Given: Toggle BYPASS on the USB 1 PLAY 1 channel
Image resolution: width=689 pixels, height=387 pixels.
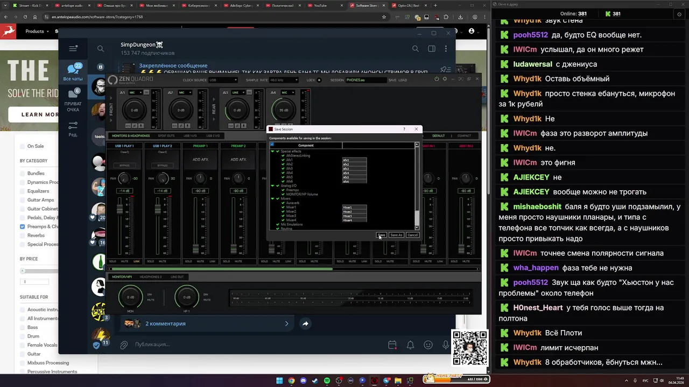Looking at the screenshot, I should tap(124, 166).
